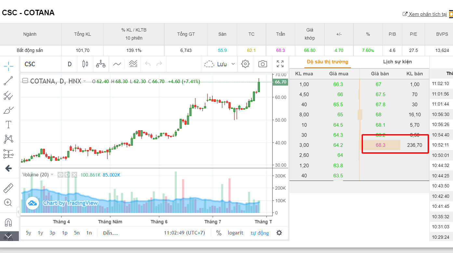Toggle logarit scale option
453x253 pixels.
tap(235, 233)
